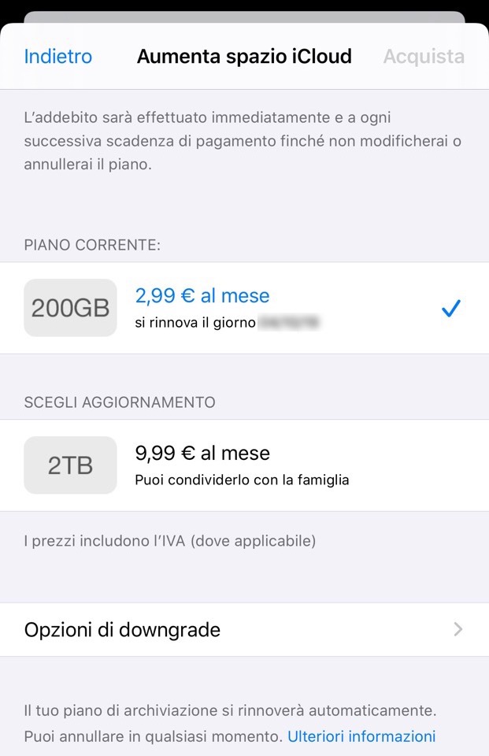
Task: Tap the 200GB storage badge
Action: pyautogui.click(x=70, y=308)
